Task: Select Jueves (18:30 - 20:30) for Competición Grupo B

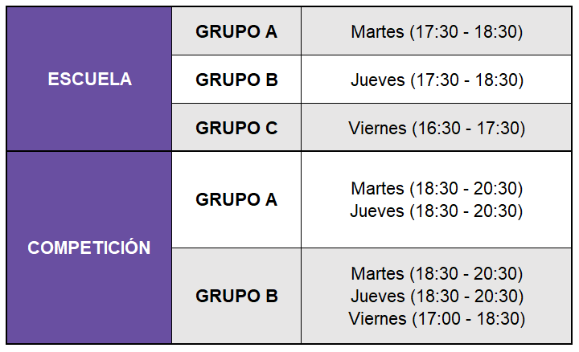Action: [437, 296]
